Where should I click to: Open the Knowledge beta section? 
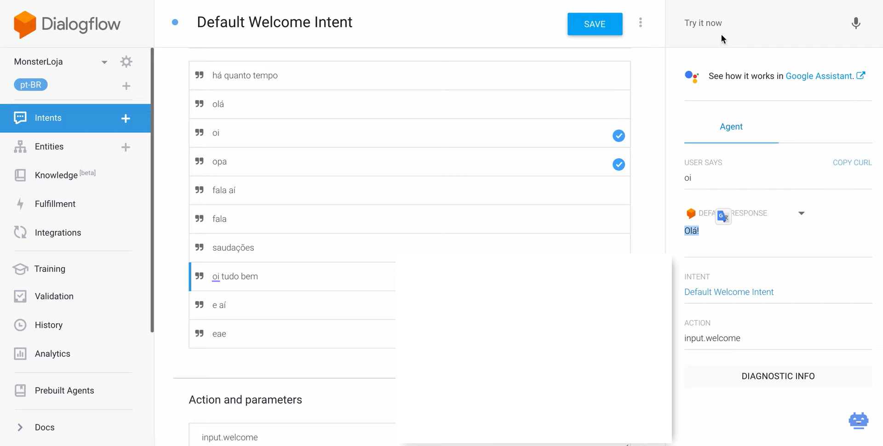pyautogui.click(x=65, y=175)
